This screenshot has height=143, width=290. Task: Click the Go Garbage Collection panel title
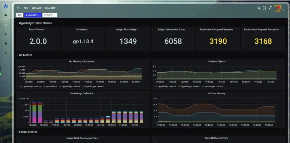point(82,93)
